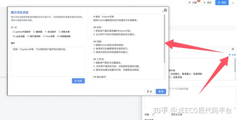The width and height of the screenshot is (238, 120).
Task: Click the history count field showing 3
Action: 160,114
